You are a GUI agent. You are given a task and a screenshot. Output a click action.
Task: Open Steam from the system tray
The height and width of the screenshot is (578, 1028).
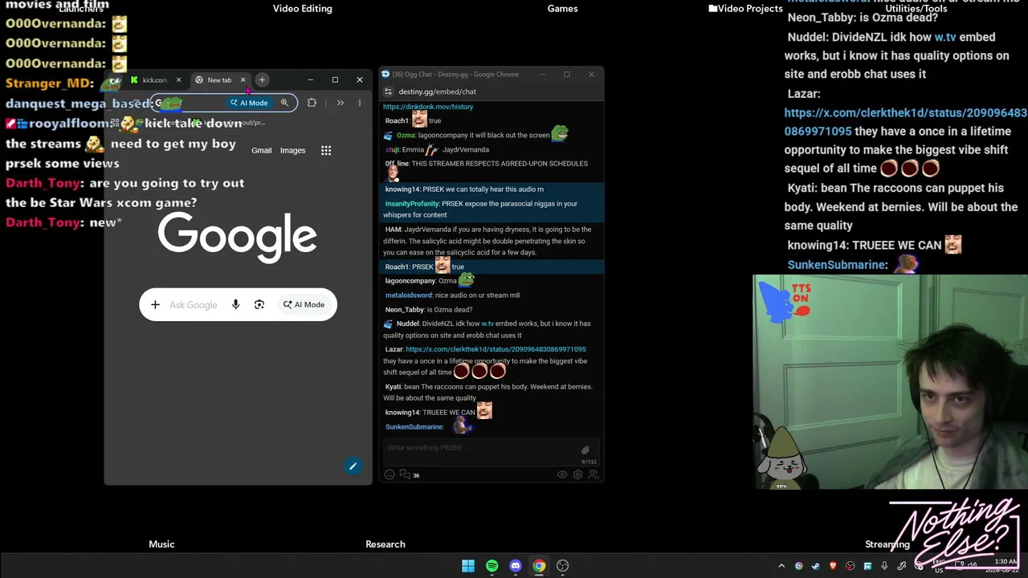coord(816,566)
